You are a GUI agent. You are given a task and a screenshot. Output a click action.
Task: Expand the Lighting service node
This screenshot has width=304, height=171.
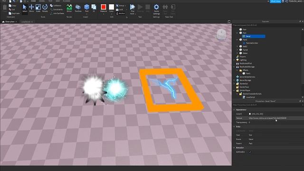(234, 60)
